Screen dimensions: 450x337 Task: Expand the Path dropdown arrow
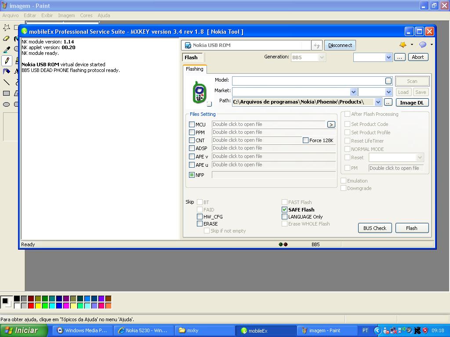click(x=378, y=102)
